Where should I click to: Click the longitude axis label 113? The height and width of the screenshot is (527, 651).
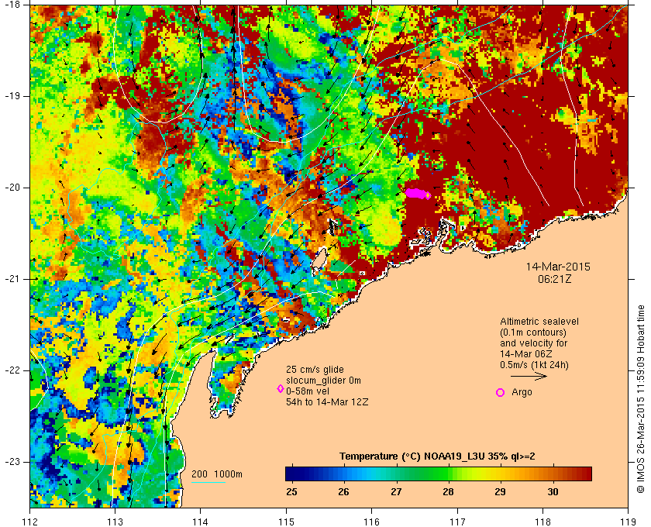pos(115,521)
